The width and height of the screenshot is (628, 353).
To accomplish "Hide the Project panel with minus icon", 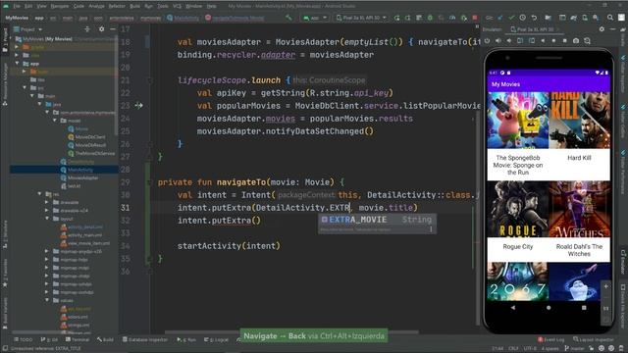I will tap(113, 29).
